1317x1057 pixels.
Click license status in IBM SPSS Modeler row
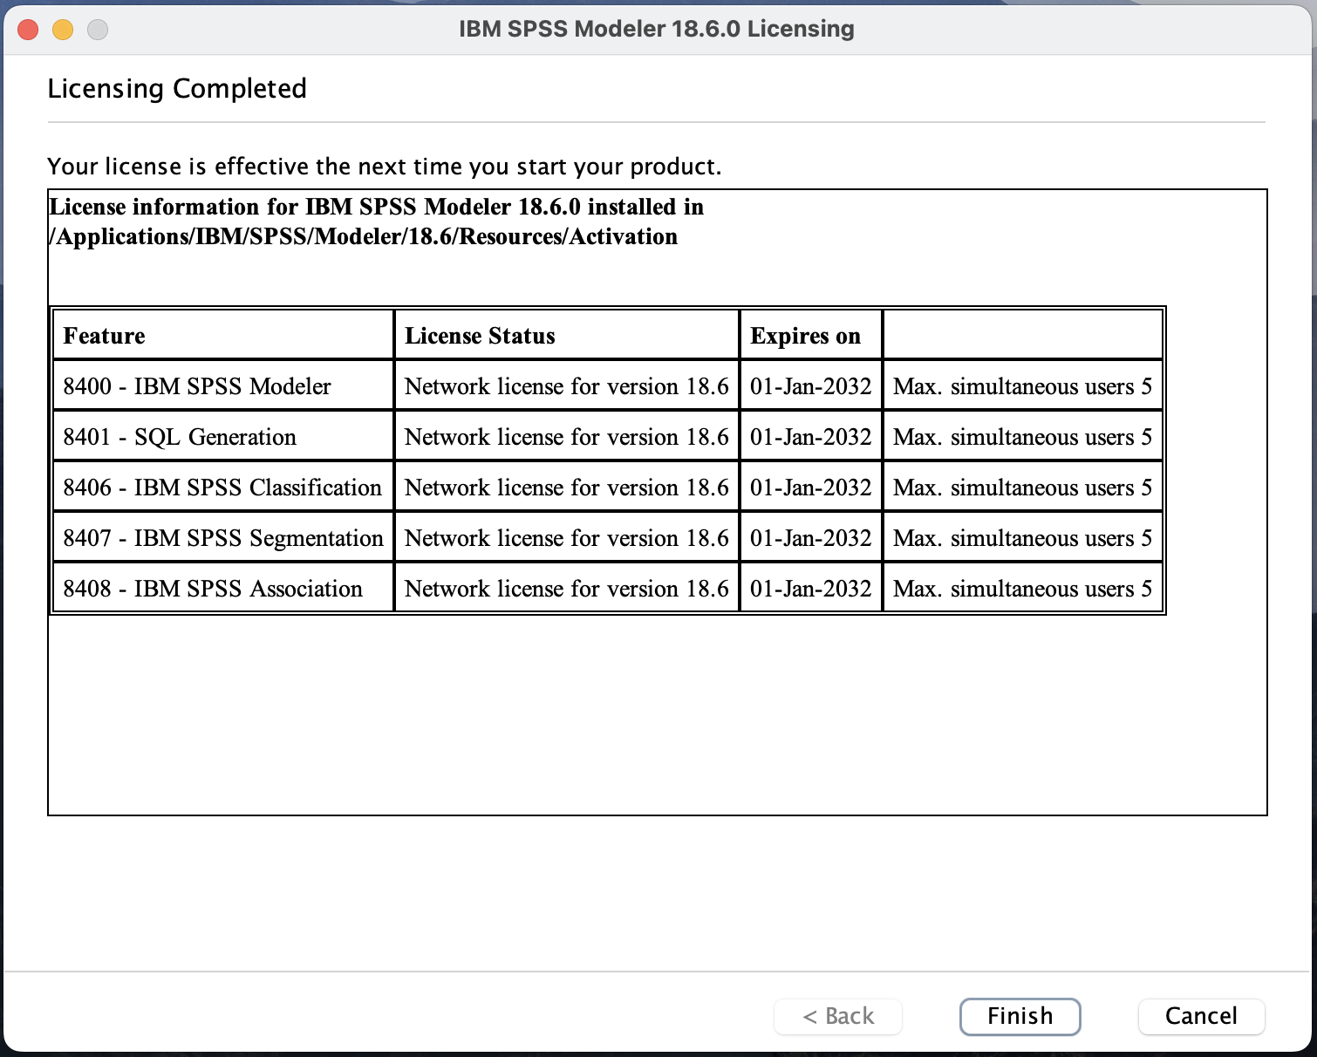[x=567, y=386]
